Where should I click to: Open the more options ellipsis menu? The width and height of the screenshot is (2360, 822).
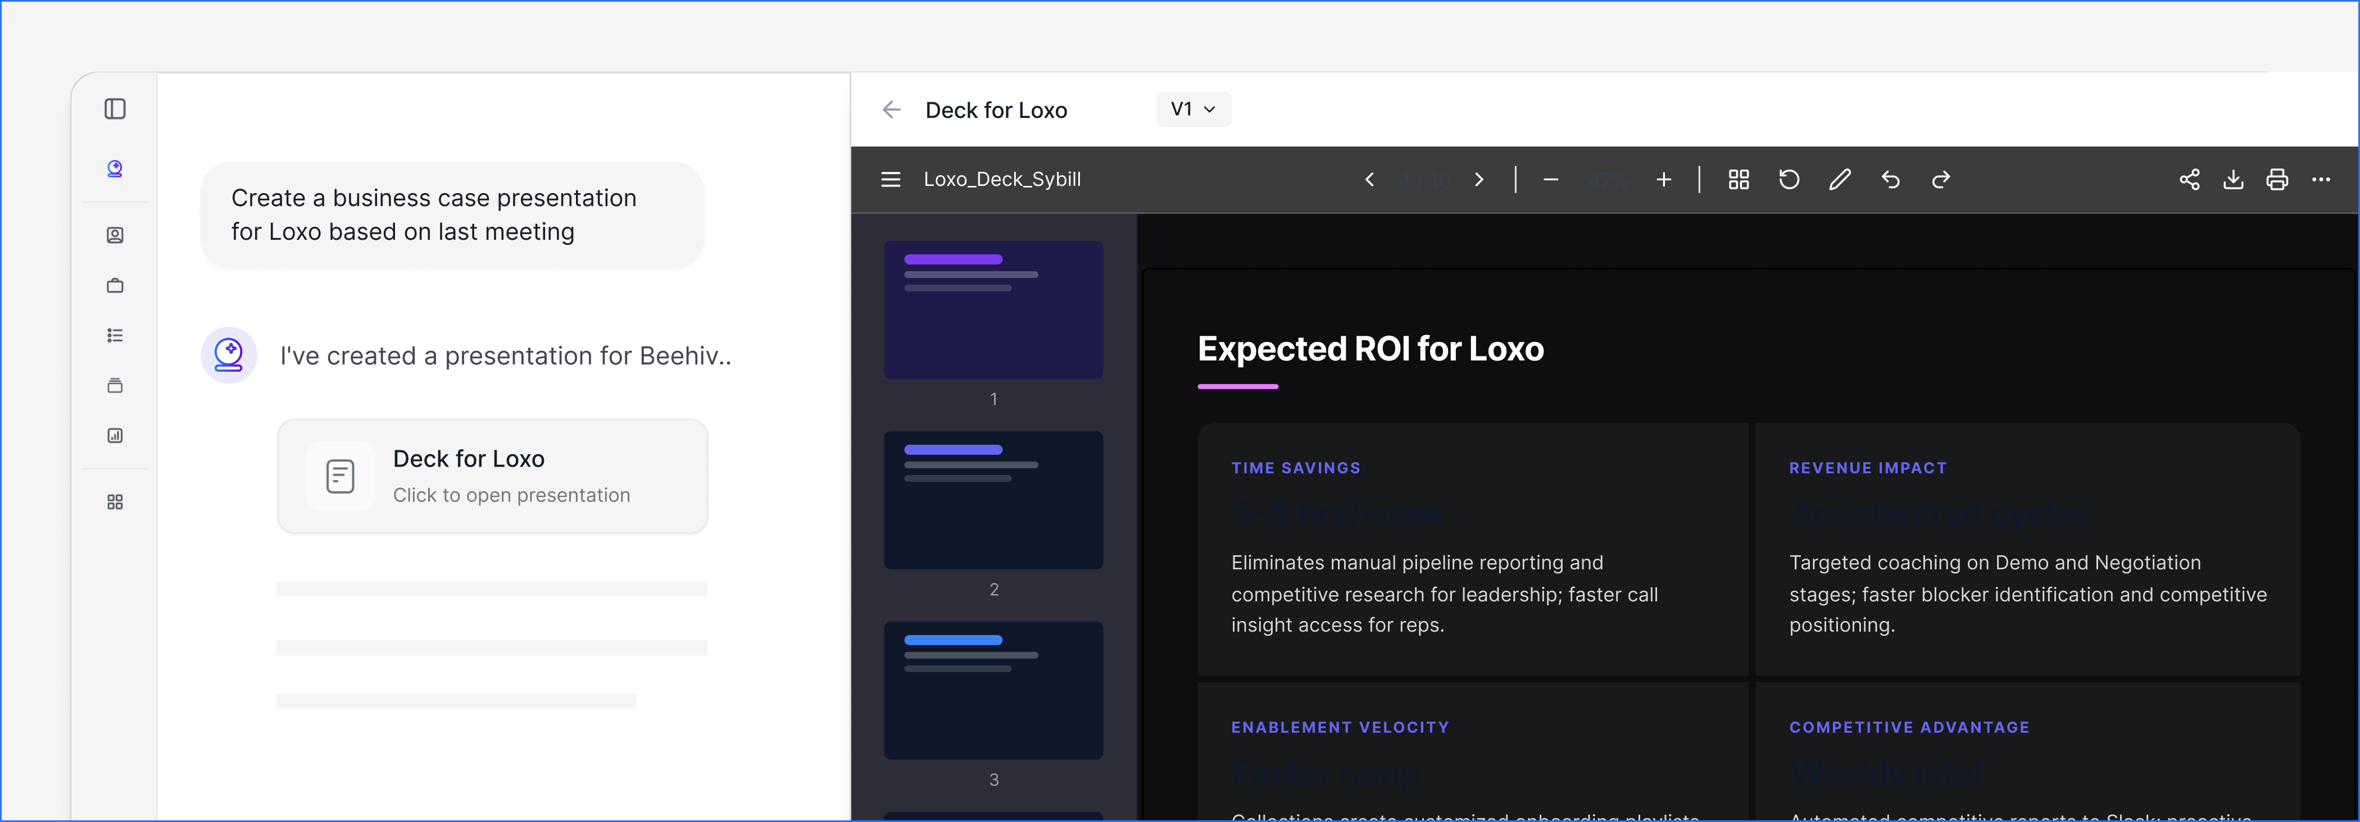point(2322,180)
